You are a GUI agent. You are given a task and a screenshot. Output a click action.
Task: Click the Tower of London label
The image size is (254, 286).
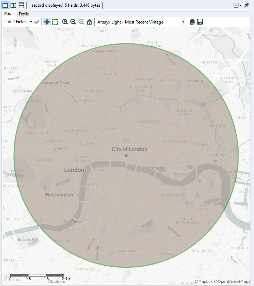[x=154, y=168]
